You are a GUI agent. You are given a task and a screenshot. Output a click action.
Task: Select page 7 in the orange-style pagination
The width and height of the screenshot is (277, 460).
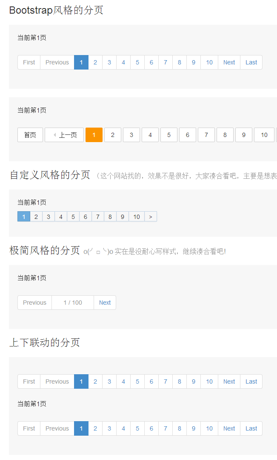click(x=206, y=135)
